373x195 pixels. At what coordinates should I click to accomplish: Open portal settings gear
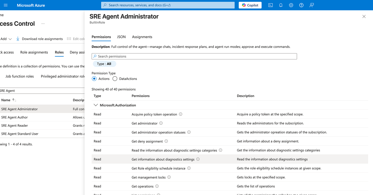click(291, 5)
